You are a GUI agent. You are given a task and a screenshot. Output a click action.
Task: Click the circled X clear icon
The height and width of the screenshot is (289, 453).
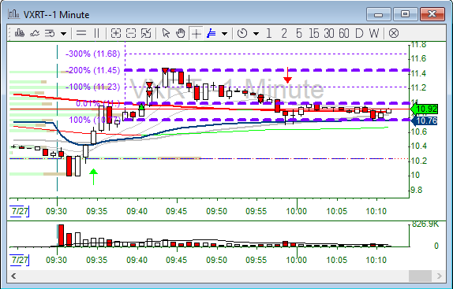point(394,33)
